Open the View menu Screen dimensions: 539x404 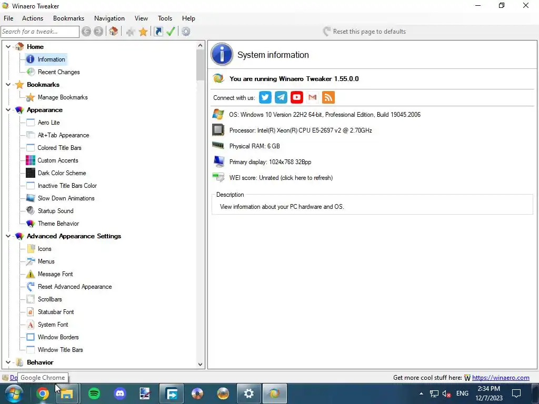pos(141,18)
